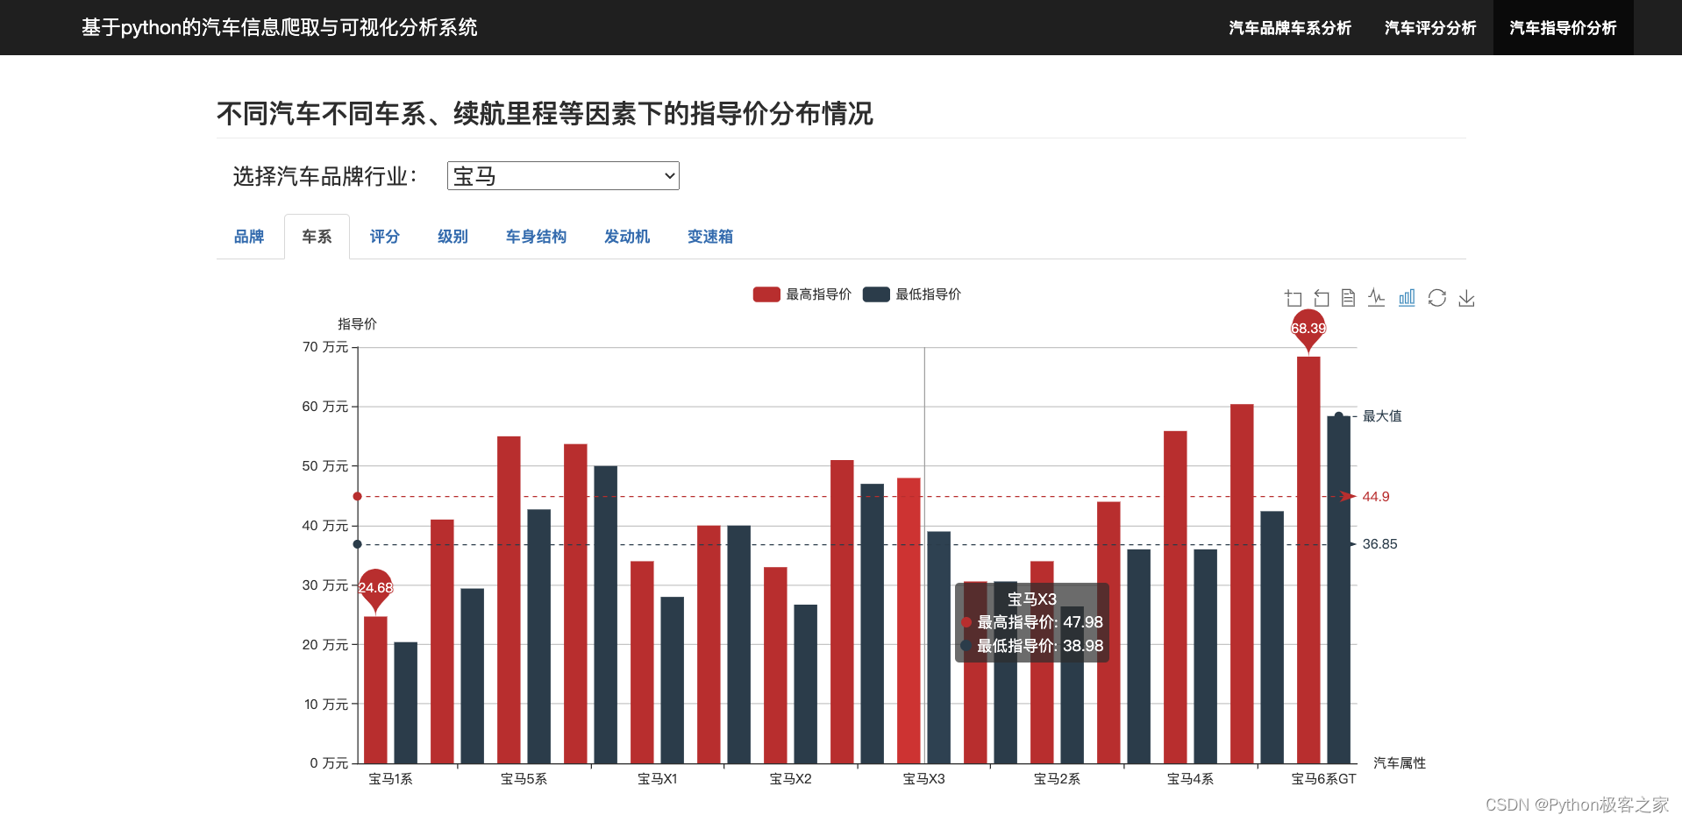1682x822 pixels.
Task: Click the 宝马5系 axis label
Action: (x=524, y=779)
